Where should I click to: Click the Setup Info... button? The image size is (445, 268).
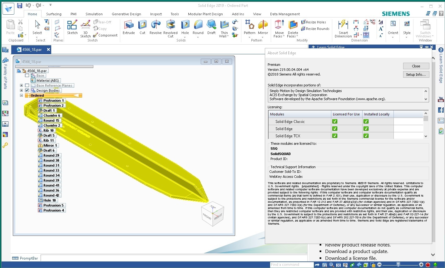pyautogui.click(x=416, y=75)
